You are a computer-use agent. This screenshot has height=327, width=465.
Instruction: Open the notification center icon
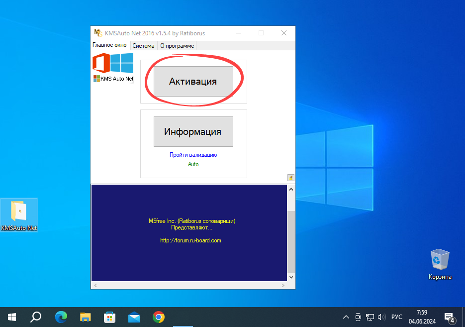click(x=450, y=318)
